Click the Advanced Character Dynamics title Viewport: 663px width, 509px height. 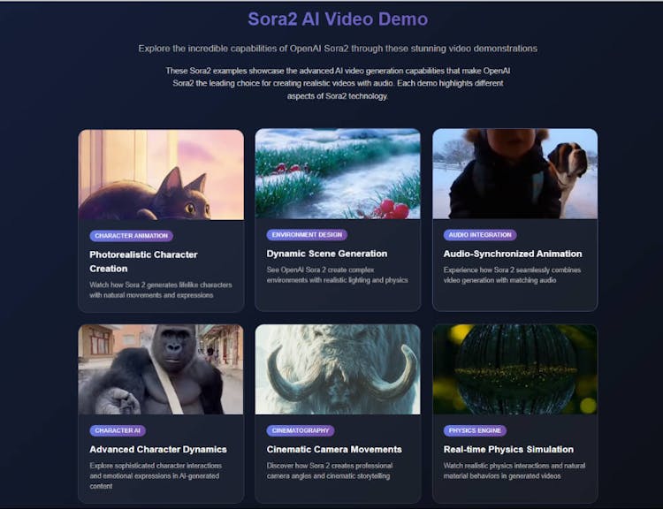coord(158,449)
